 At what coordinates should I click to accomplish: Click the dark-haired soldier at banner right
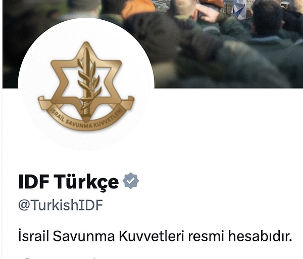coord(268,21)
